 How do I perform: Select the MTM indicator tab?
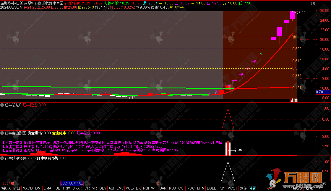pos(201,188)
